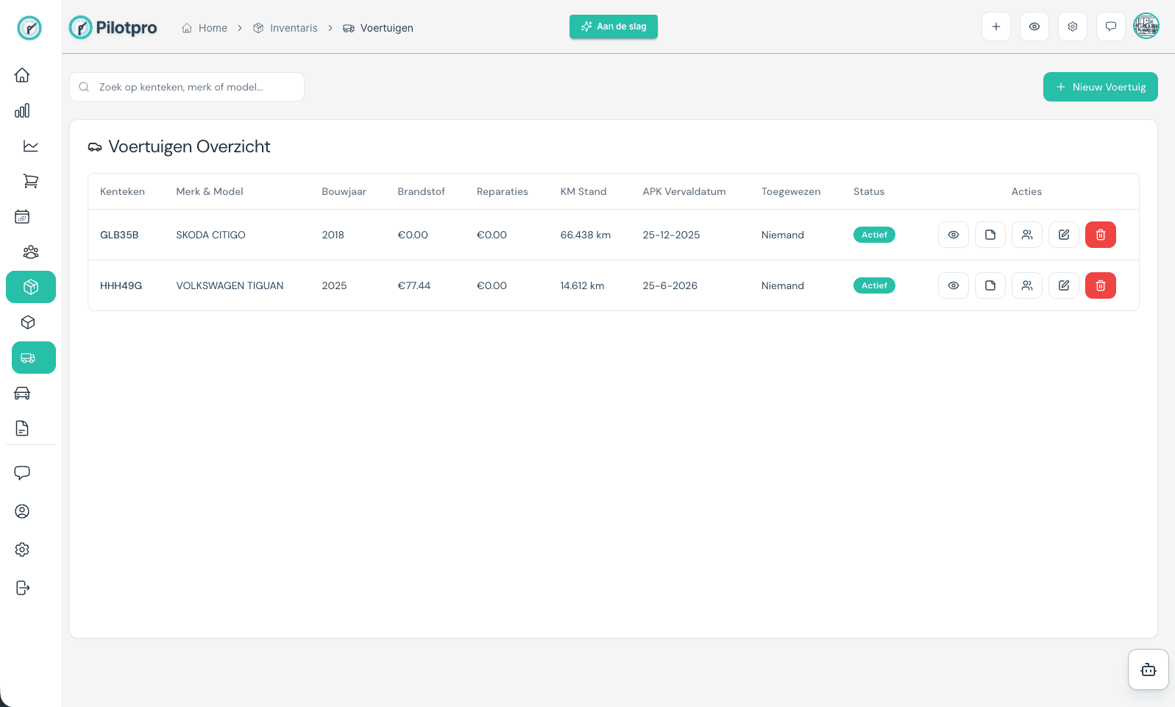
Task: Open the shopping cart sidebar icon
Action: [x=30, y=181]
